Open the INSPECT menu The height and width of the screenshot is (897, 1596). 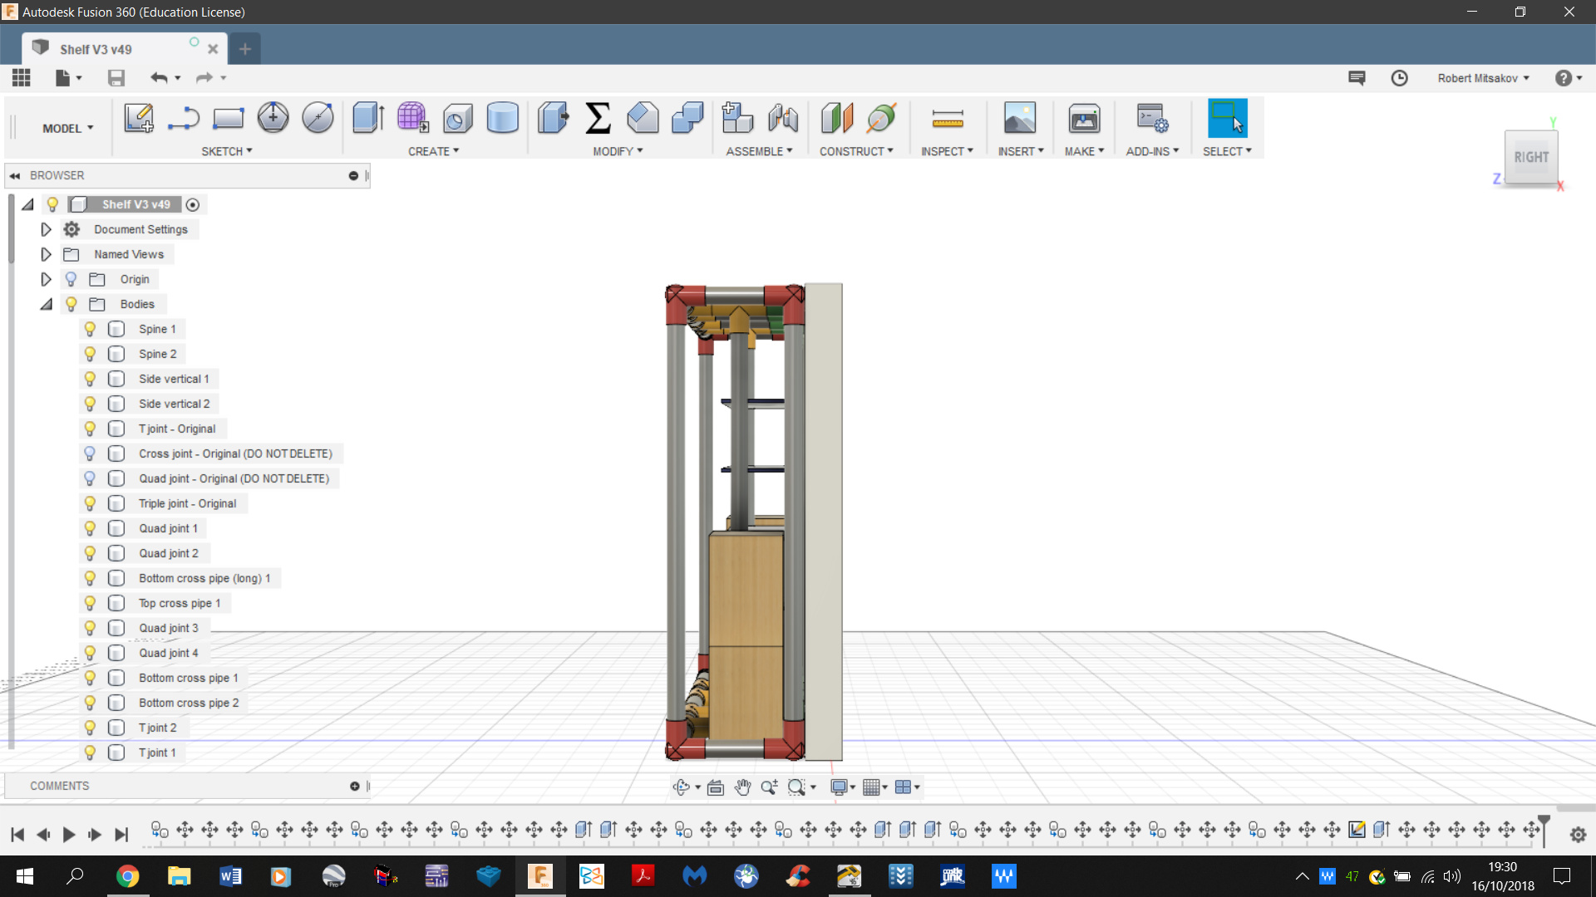(947, 151)
